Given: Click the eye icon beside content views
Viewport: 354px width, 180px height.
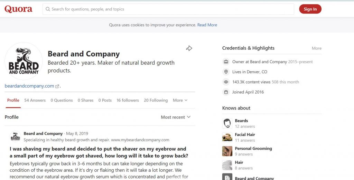Looking at the screenshot, I should [226, 82].
